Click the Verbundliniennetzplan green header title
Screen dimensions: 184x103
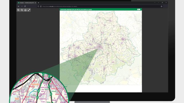click(x=76, y=9)
